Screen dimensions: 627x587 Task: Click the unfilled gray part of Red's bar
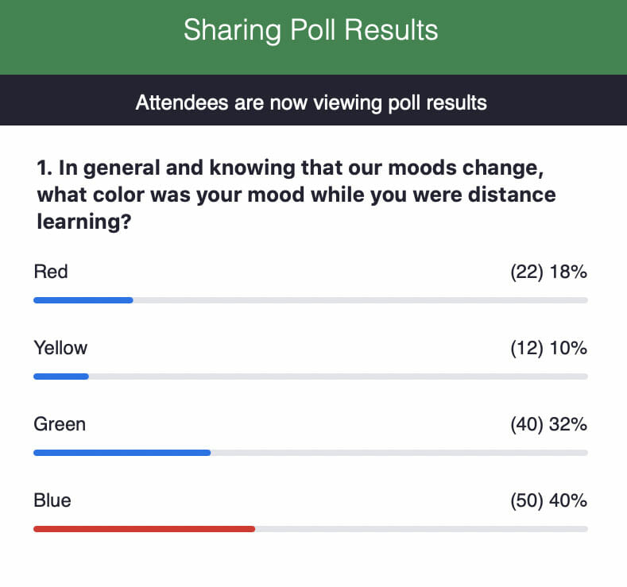tap(359, 300)
